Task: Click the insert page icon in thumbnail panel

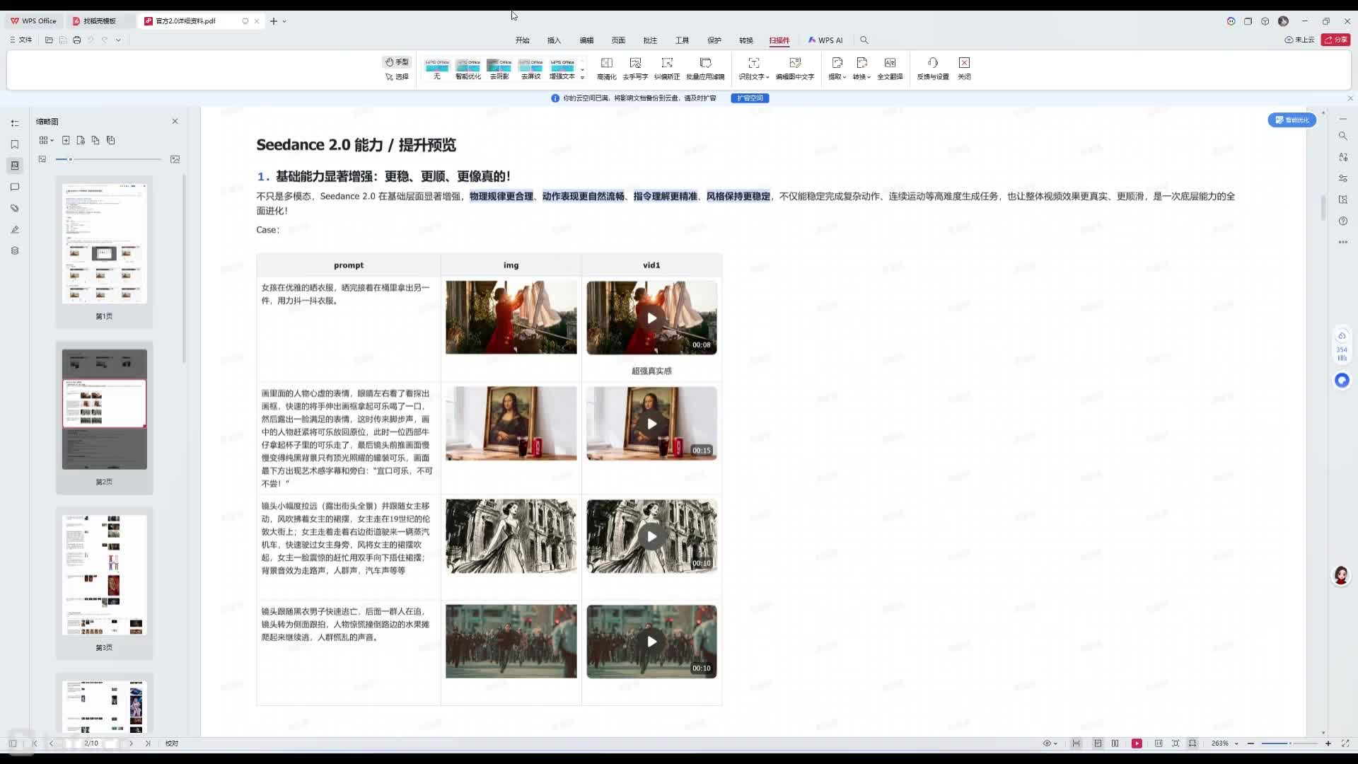Action: [x=66, y=140]
